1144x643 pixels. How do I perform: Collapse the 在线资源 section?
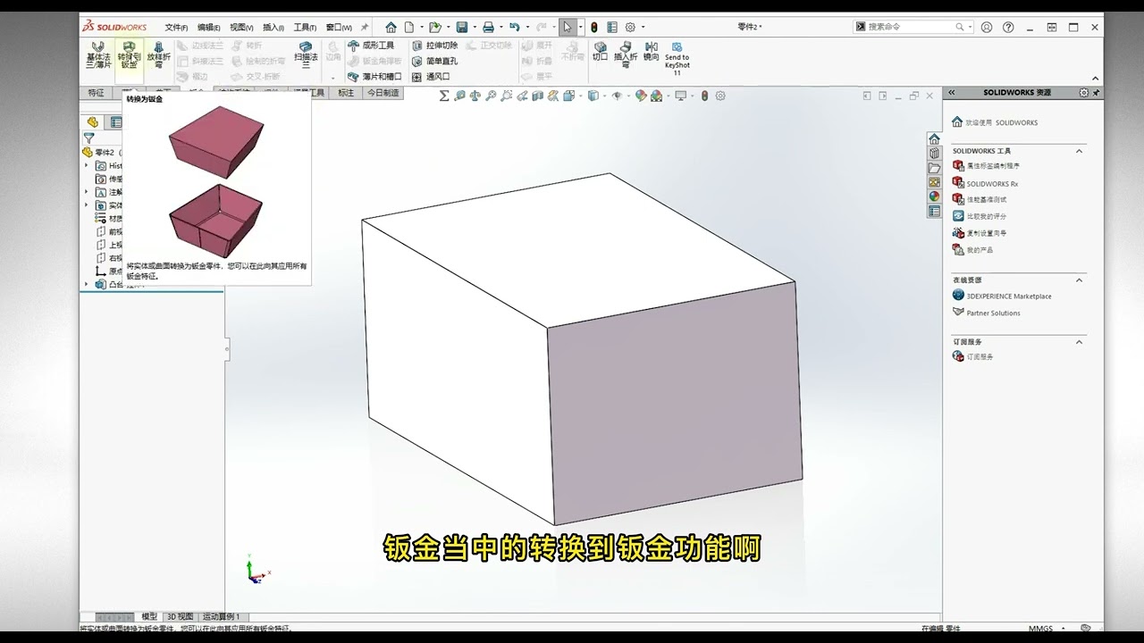[1079, 280]
